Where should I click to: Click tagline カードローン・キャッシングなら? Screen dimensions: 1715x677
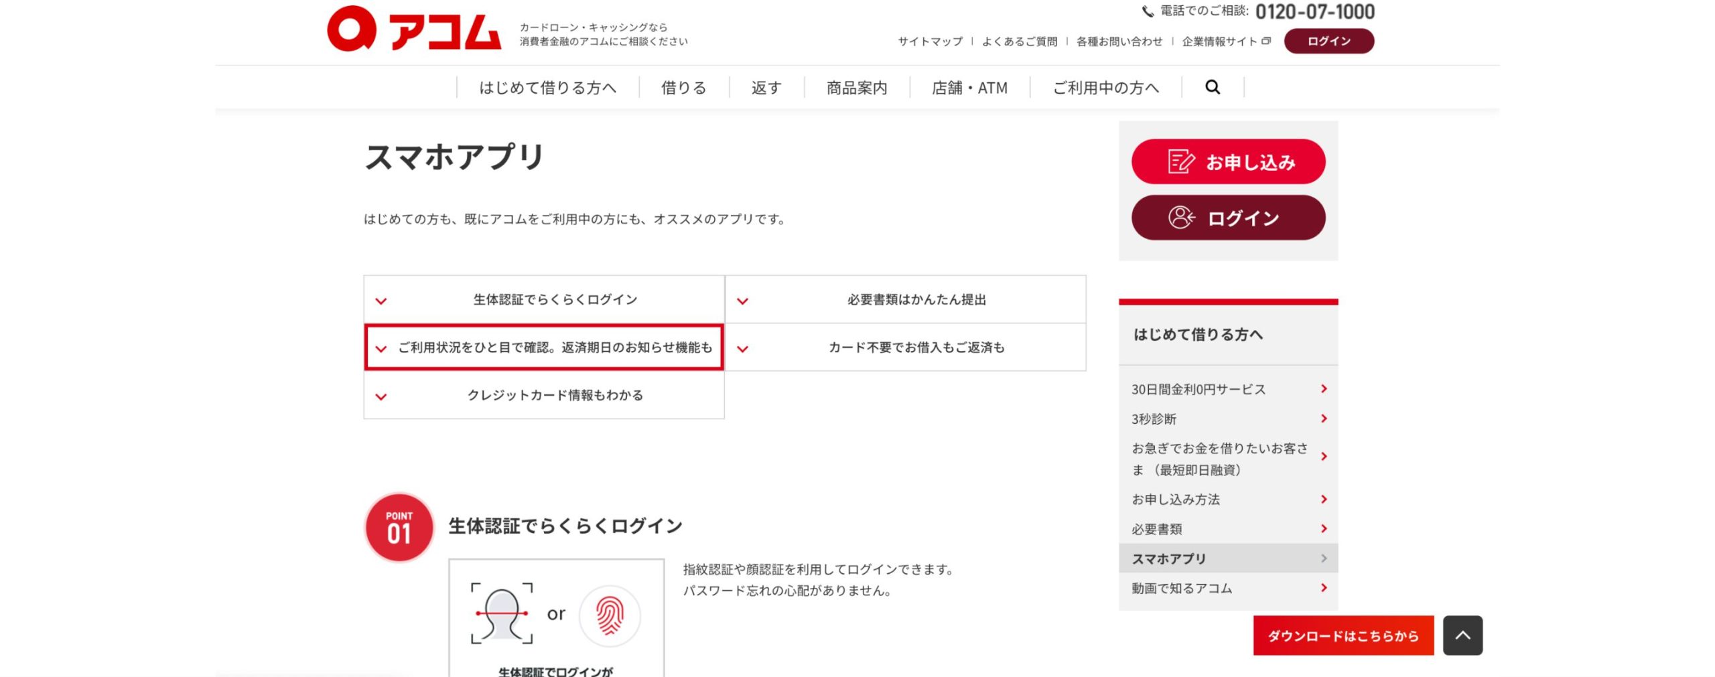coord(594,27)
